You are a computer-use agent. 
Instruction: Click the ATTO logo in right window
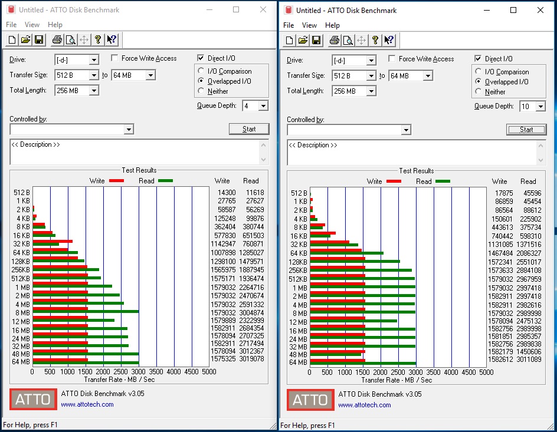pos(310,400)
